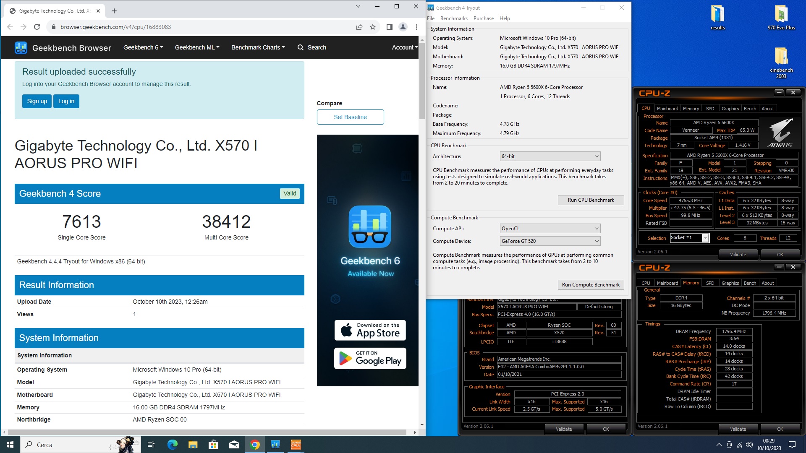806x453 pixels.
Task: Click the Geekbench Browser logo
Action: pos(63,48)
